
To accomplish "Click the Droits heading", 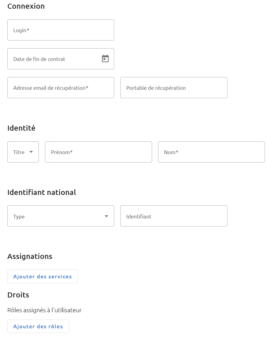I will [x=18, y=295].
